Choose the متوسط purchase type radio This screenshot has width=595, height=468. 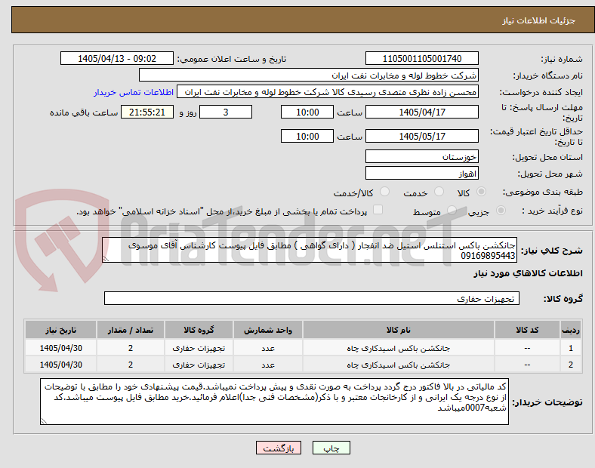452,210
